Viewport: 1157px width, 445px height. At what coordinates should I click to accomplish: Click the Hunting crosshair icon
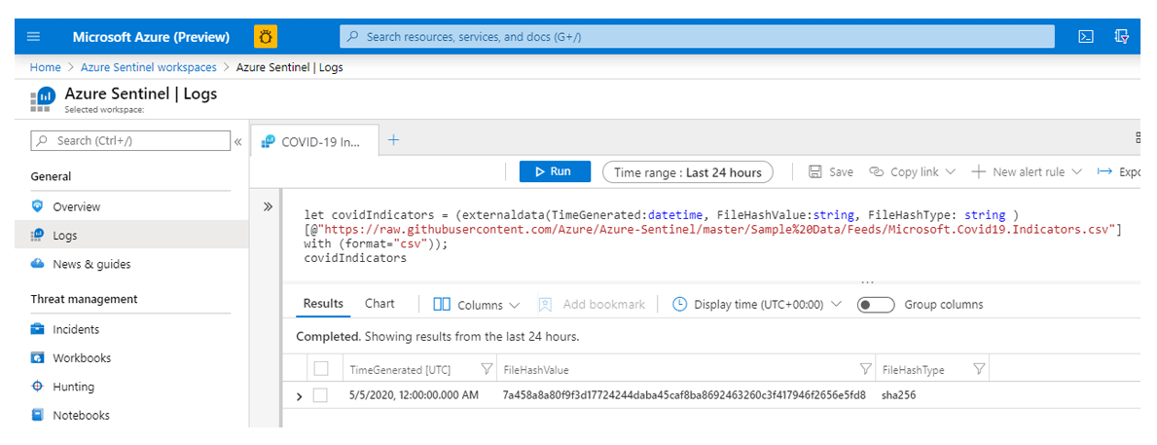coord(38,387)
